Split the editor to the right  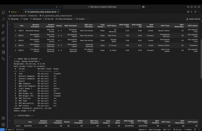(x=195, y=12)
